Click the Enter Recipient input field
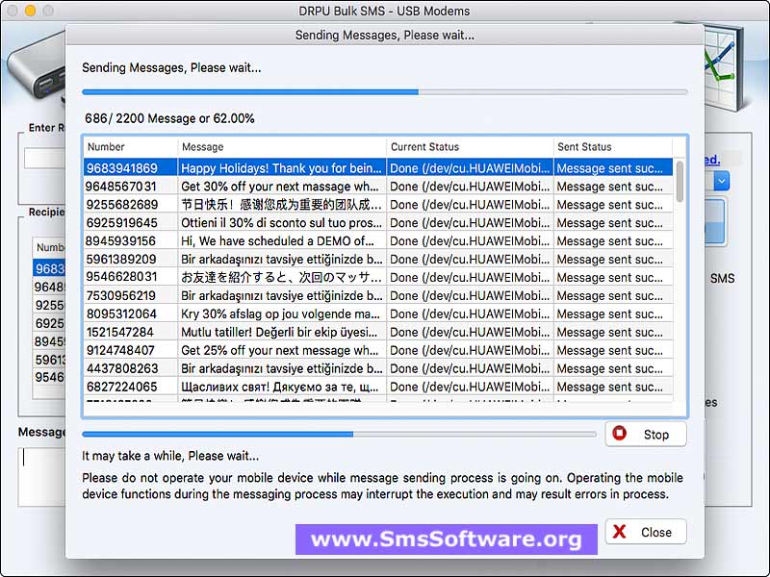Image resolution: width=770 pixels, height=577 pixels. (43, 158)
